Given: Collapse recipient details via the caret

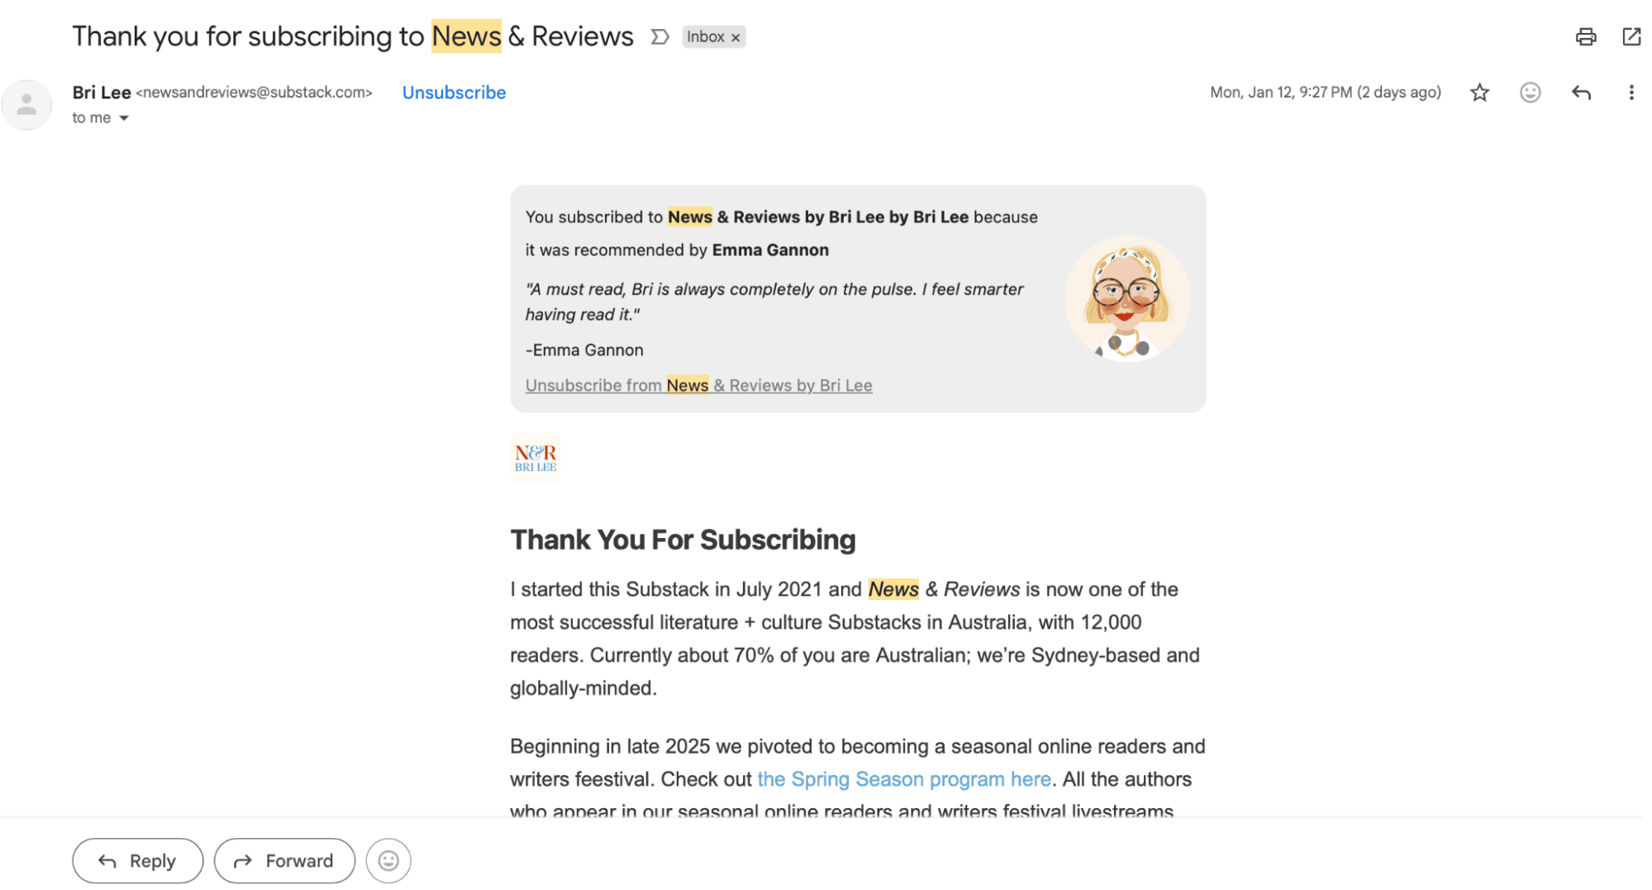Looking at the screenshot, I should point(124,117).
